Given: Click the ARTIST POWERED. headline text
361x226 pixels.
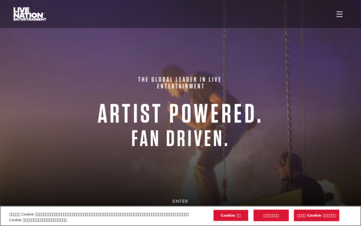Looking at the screenshot, I should 179,114.
